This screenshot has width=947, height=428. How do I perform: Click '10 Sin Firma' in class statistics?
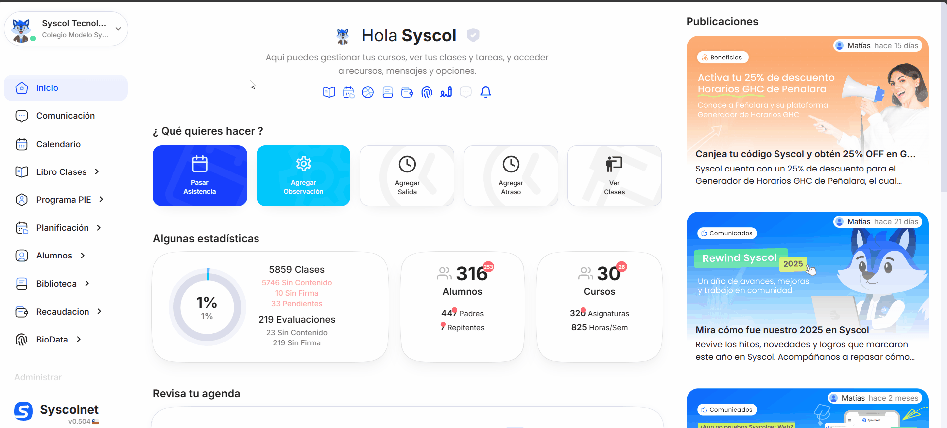pos(297,293)
